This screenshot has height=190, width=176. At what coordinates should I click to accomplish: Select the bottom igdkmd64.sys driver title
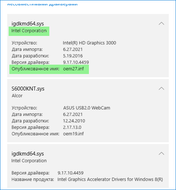point(28,154)
